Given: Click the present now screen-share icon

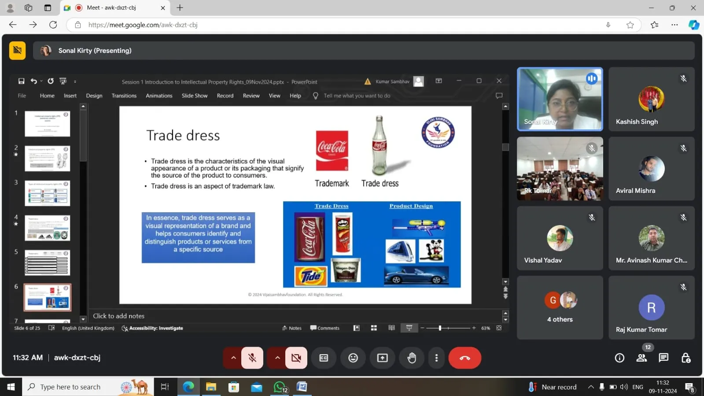Looking at the screenshot, I should point(382,358).
